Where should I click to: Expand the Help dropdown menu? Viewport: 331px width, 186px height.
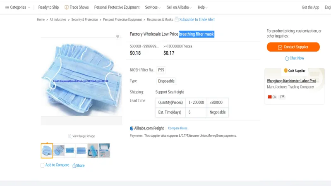[x=202, y=7]
